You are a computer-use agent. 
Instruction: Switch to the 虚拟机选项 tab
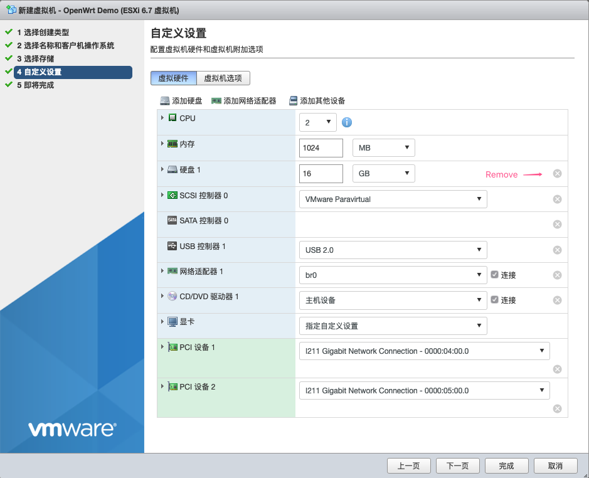(x=223, y=78)
